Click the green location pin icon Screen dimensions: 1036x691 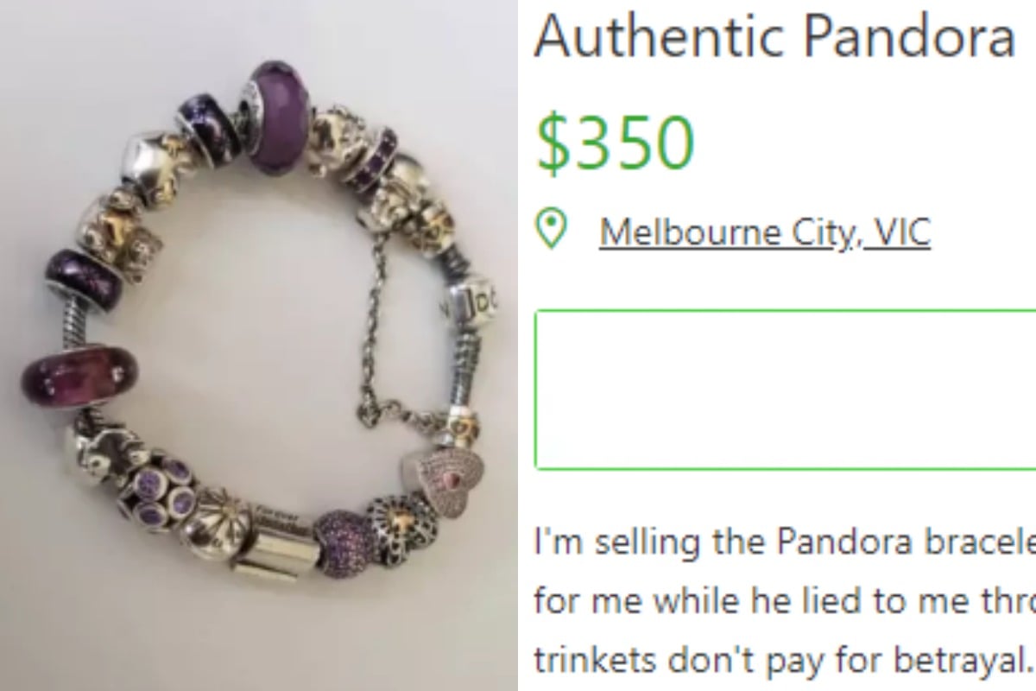[x=551, y=230]
